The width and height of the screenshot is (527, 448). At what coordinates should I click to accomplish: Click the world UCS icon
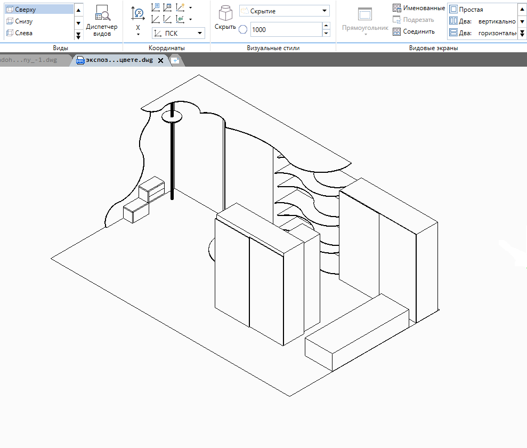tap(156, 19)
